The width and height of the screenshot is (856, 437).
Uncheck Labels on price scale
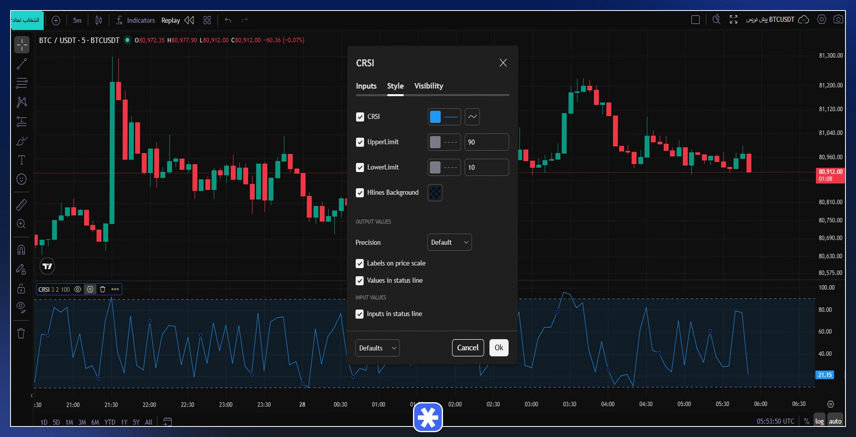pos(360,263)
